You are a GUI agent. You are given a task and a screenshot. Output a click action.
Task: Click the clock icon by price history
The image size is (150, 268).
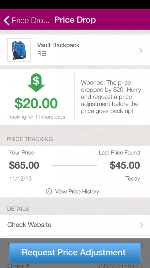(49, 191)
